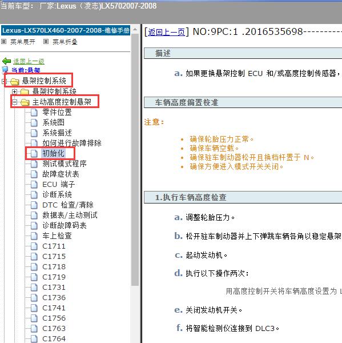Select the 主动高度控制悬架 folder icon
This screenshot has width=342, height=343.
point(25,102)
